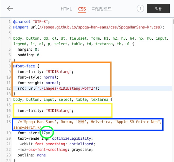
Task: Click '-moz-osx-font-smoothing: grayscale;' line
Action: click(55, 150)
